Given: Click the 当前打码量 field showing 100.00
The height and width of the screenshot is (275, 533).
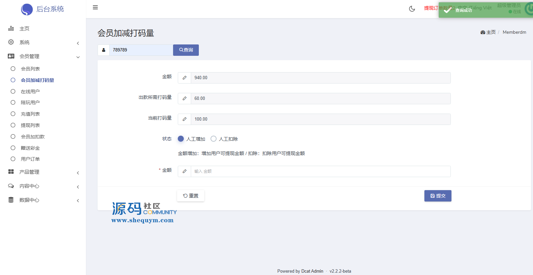Looking at the screenshot, I should [x=320, y=119].
